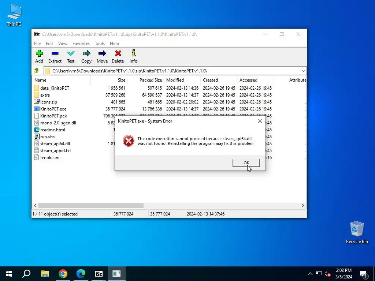Open the Edit menu
Viewport: 375px width, 281px height.
[x=49, y=44]
